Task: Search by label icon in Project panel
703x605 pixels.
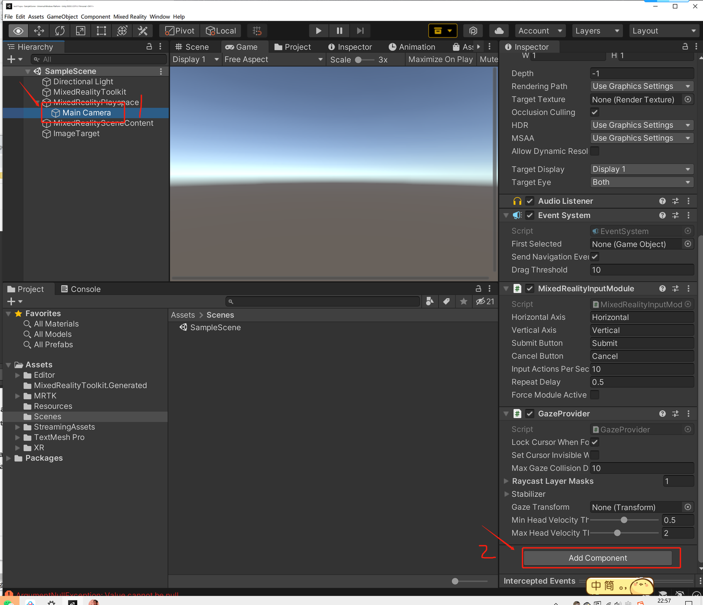Action: [447, 302]
